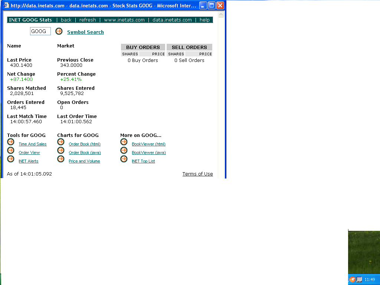Click the Internet Explorer page icon in title bar
Viewport: 380px width, 285px height.
pos(6,5)
